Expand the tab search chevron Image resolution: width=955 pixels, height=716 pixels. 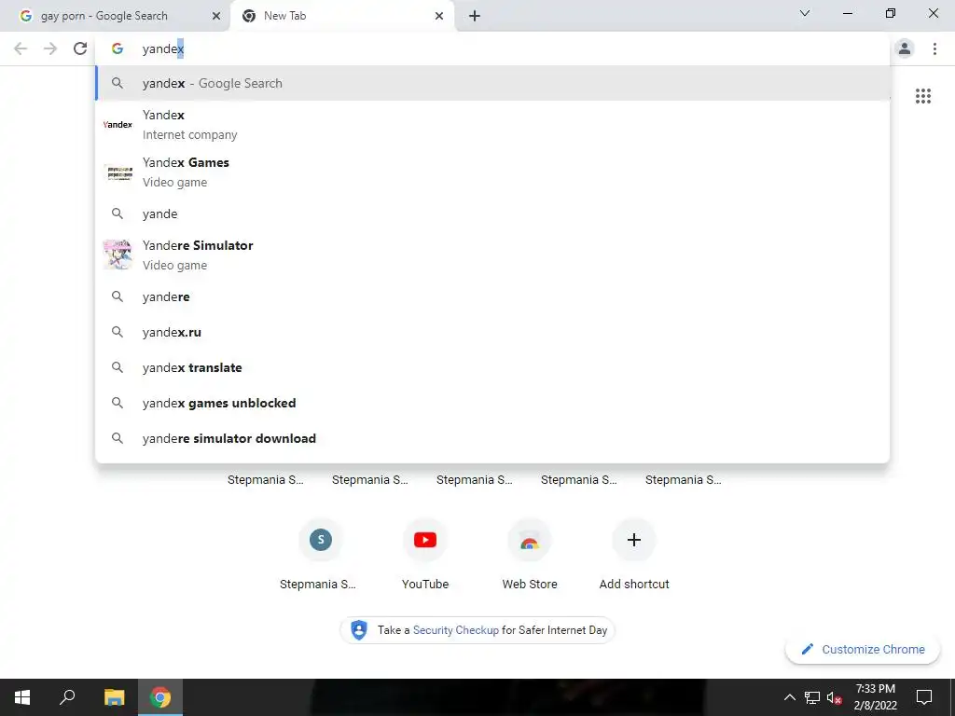[805, 13]
